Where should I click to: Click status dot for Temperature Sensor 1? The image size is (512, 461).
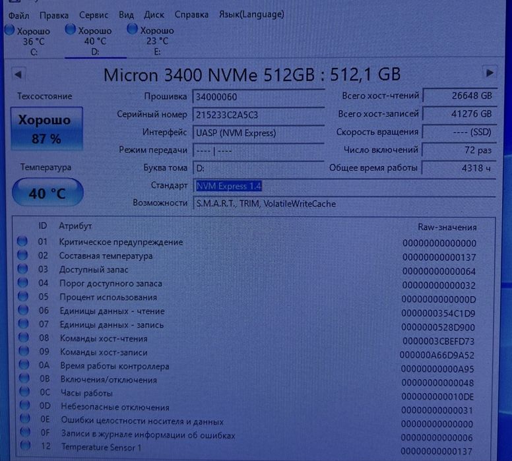point(26,445)
